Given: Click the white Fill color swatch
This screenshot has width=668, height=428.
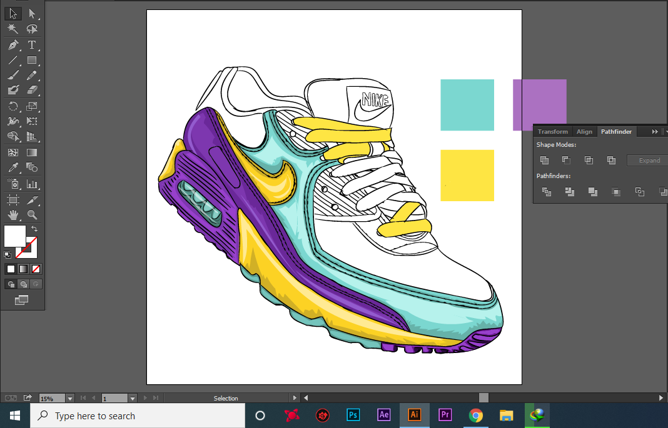Looking at the screenshot, I should coord(15,236).
